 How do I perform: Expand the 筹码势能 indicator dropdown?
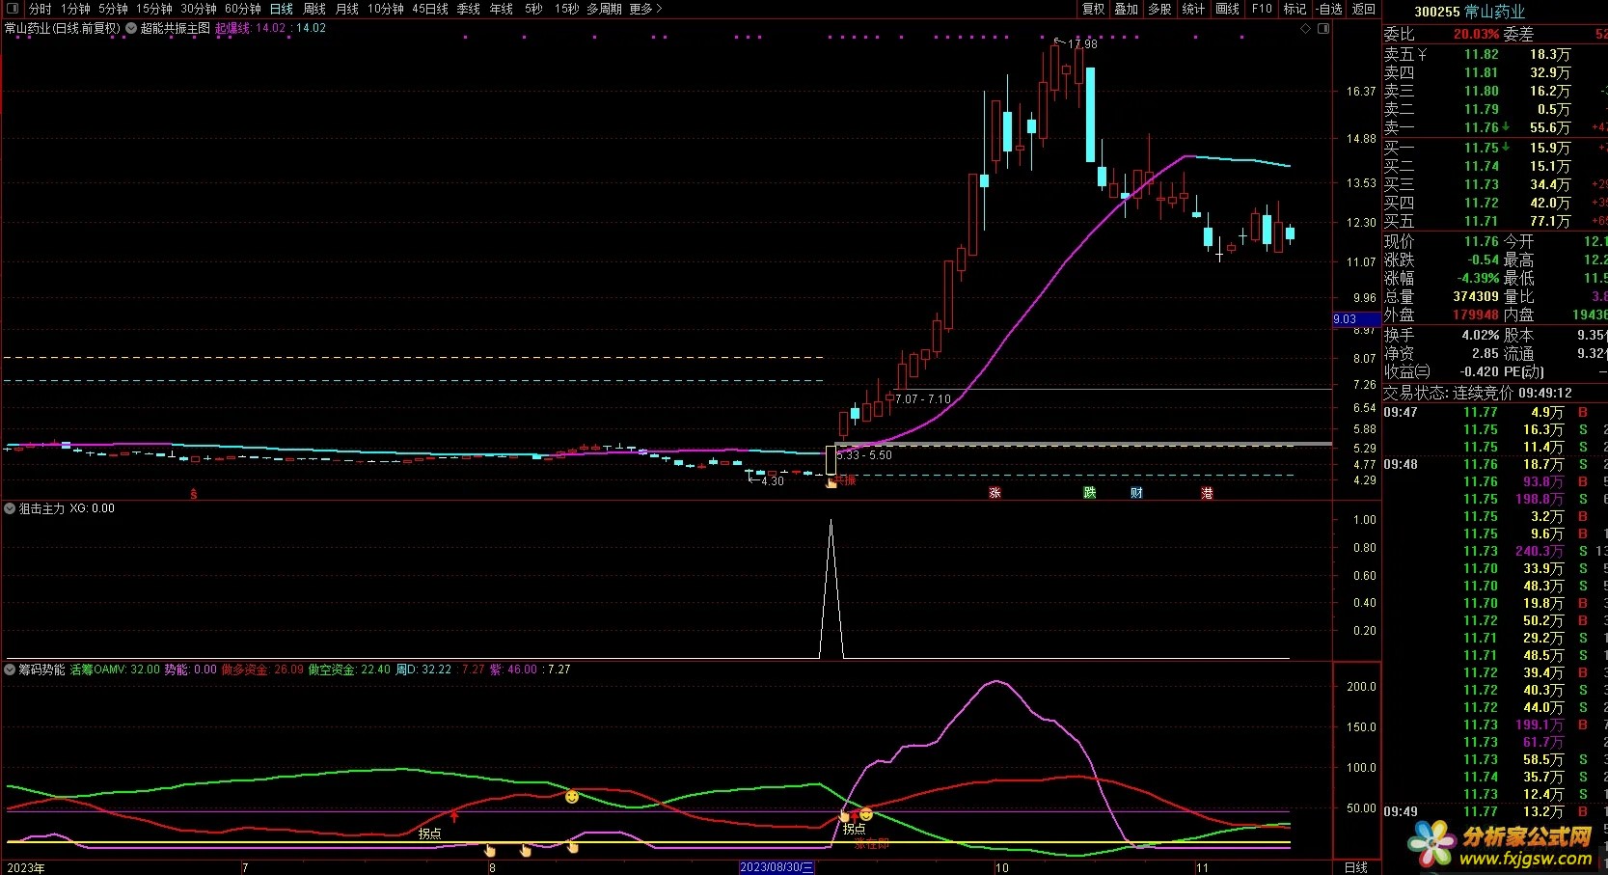pyautogui.click(x=11, y=670)
